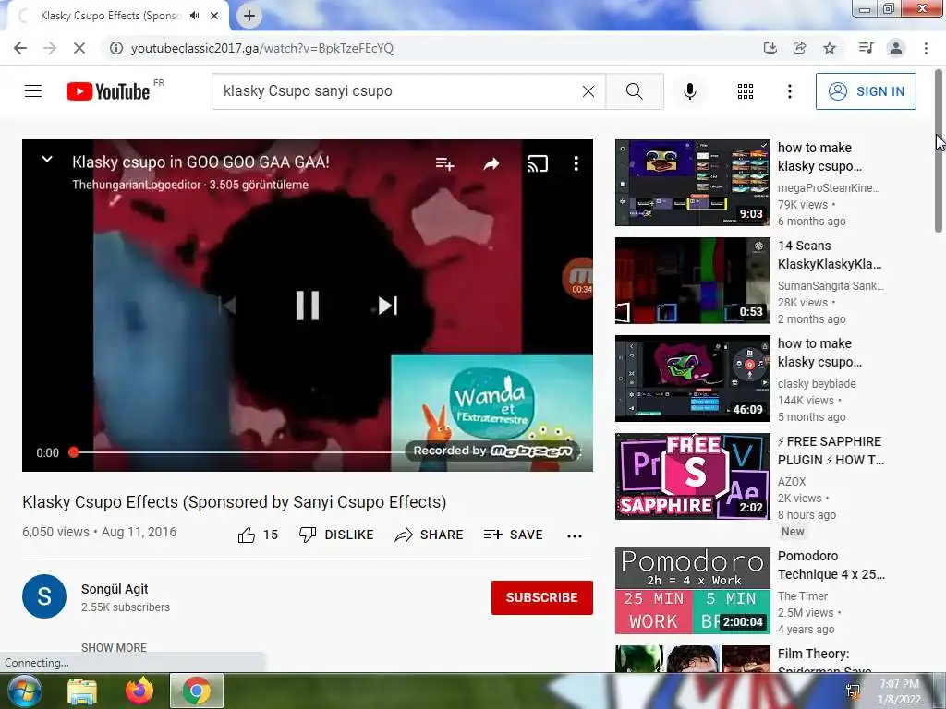The image size is (946, 709).
Task: Pause the video
Action: pos(308,305)
